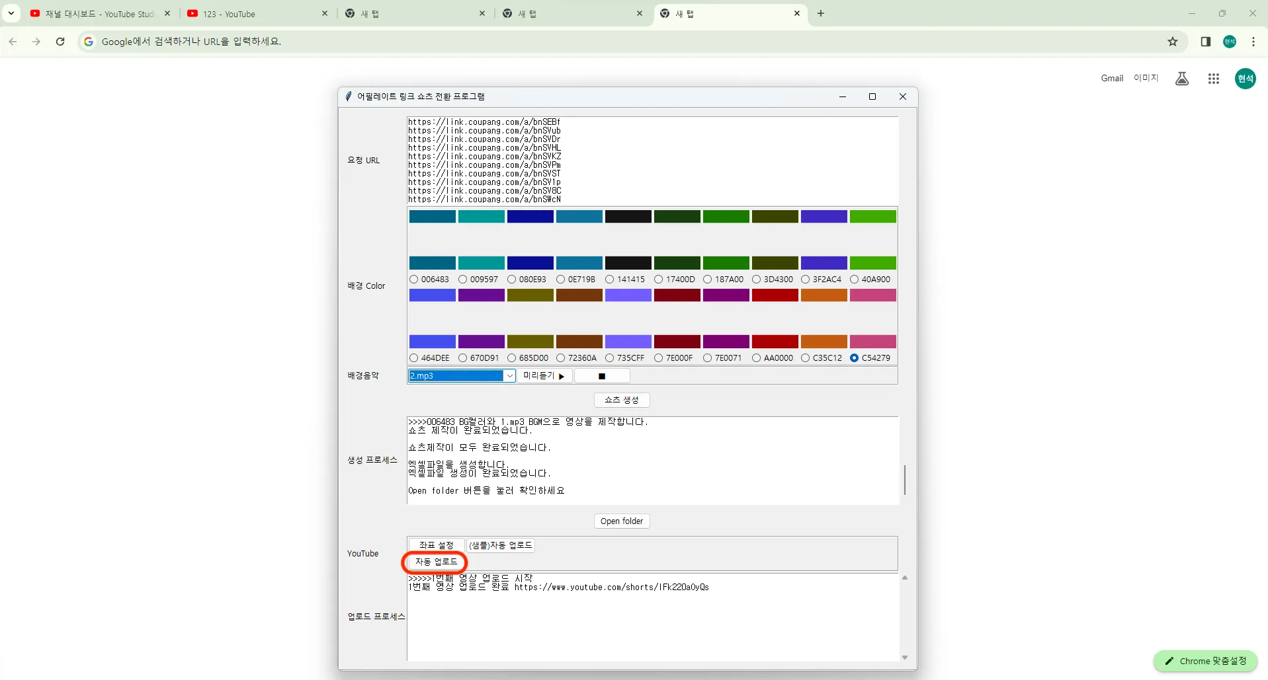Pick the green 40A900 color swatch
Image resolution: width=1268 pixels, height=680 pixels.
pyautogui.click(x=872, y=262)
